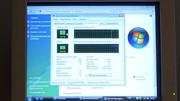The image size is (180, 101).
Task: Click the Система breadcrumb in address bar
Action: coord(78,11)
